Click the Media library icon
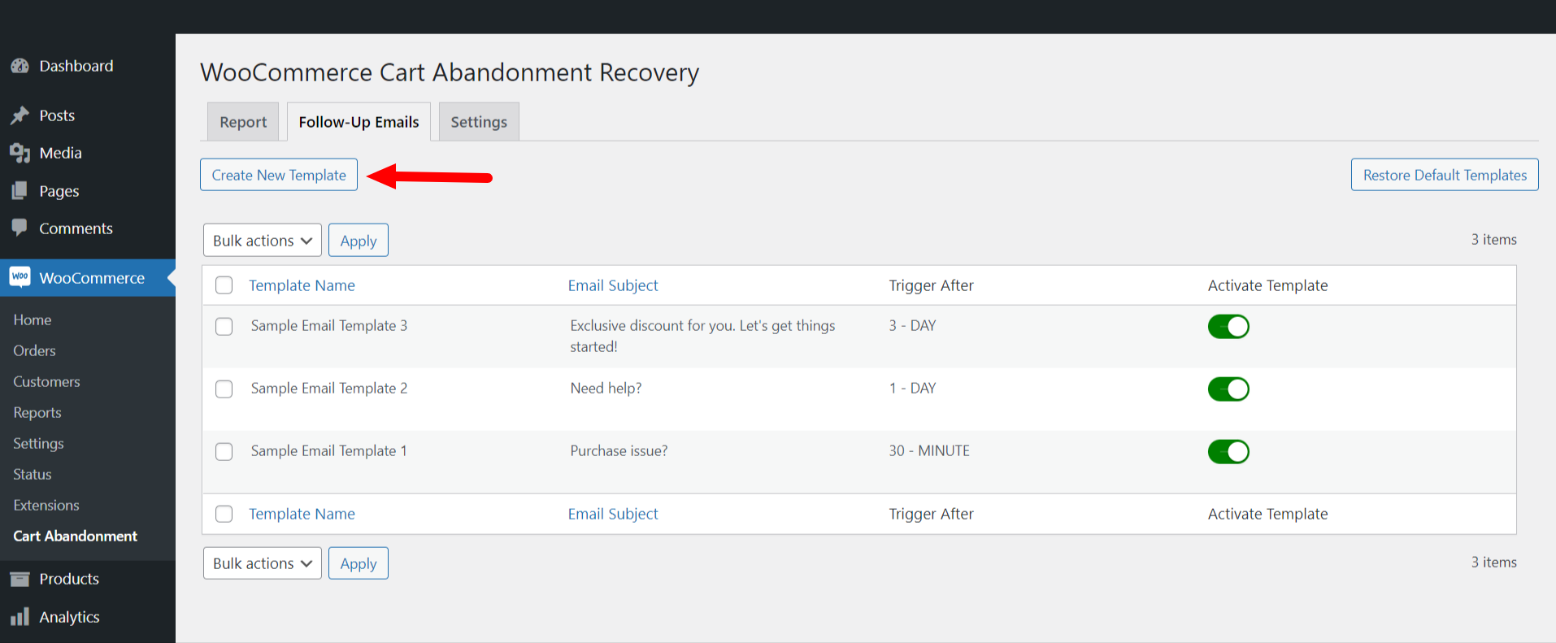This screenshot has width=1556, height=643. tap(20, 153)
